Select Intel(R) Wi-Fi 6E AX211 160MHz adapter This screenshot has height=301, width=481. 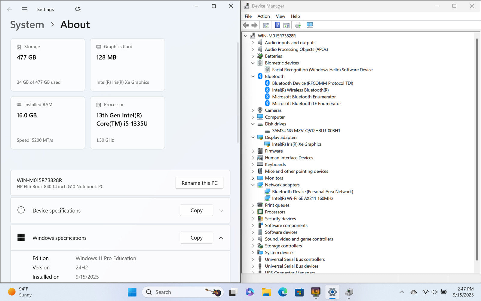coord(302,198)
